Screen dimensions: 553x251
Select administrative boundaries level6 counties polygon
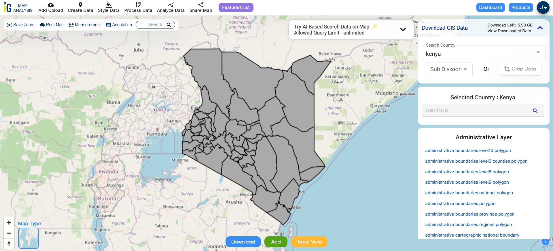coord(476,161)
